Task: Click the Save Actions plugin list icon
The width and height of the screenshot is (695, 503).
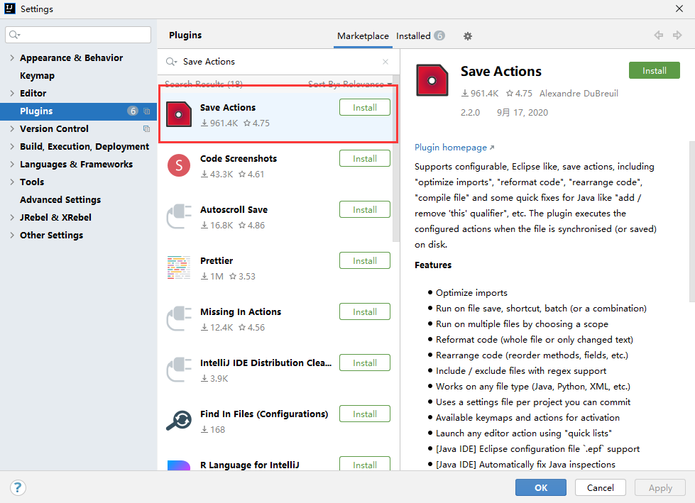Action: [179, 114]
